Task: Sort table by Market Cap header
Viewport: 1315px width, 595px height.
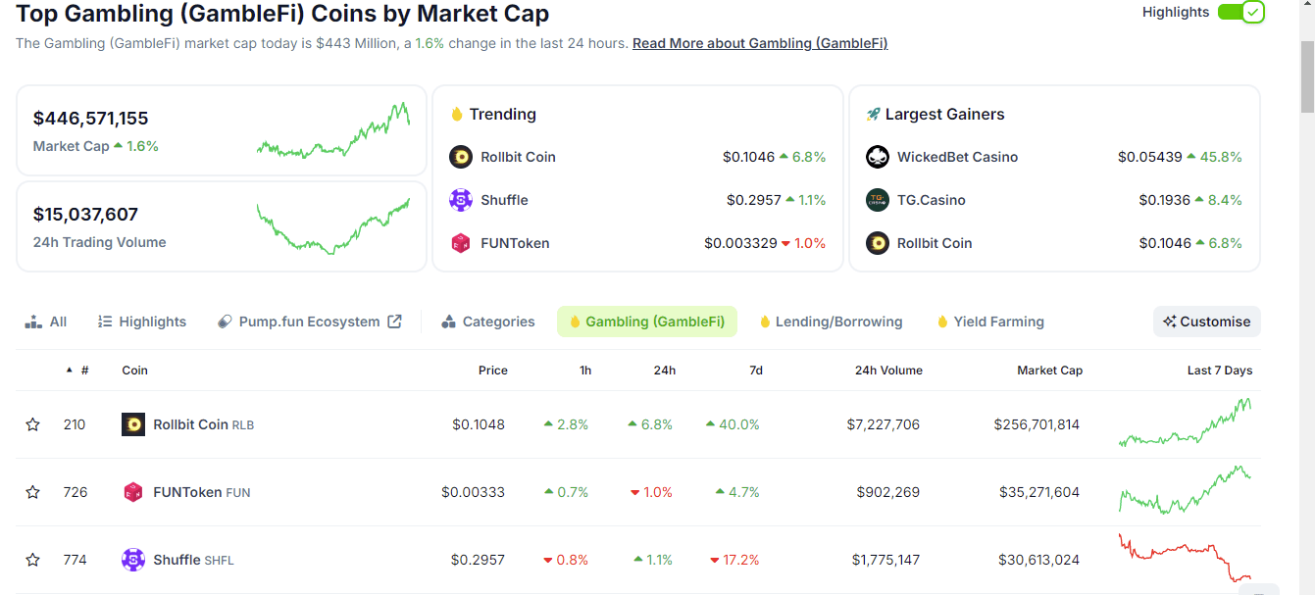Action: point(1049,371)
